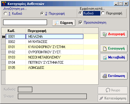Click the Διαγραφή delete button
This screenshot has height=104, width=130.
point(114,34)
